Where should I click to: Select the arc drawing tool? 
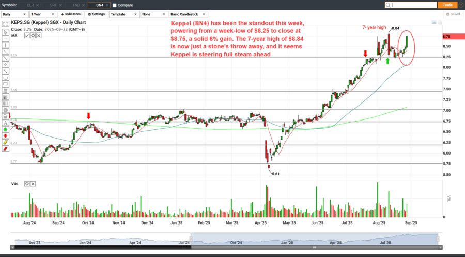click(5, 78)
